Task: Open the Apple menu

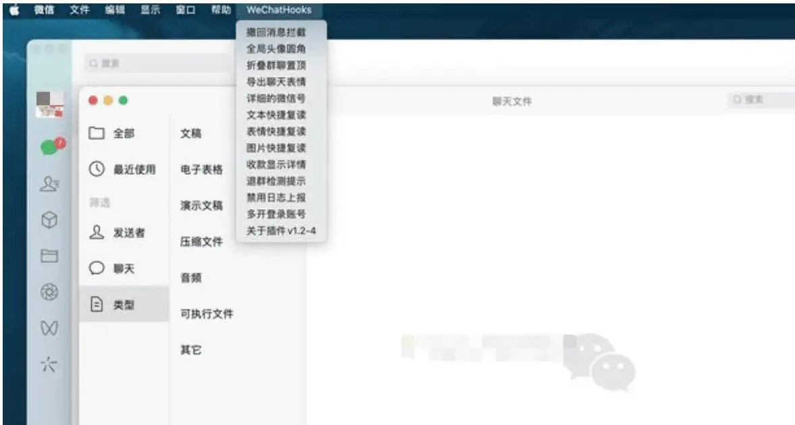Action: pyautogui.click(x=14, y=9)
